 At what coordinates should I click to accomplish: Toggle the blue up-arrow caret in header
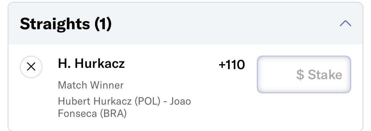pyautogui.click(x=346, y=23)
